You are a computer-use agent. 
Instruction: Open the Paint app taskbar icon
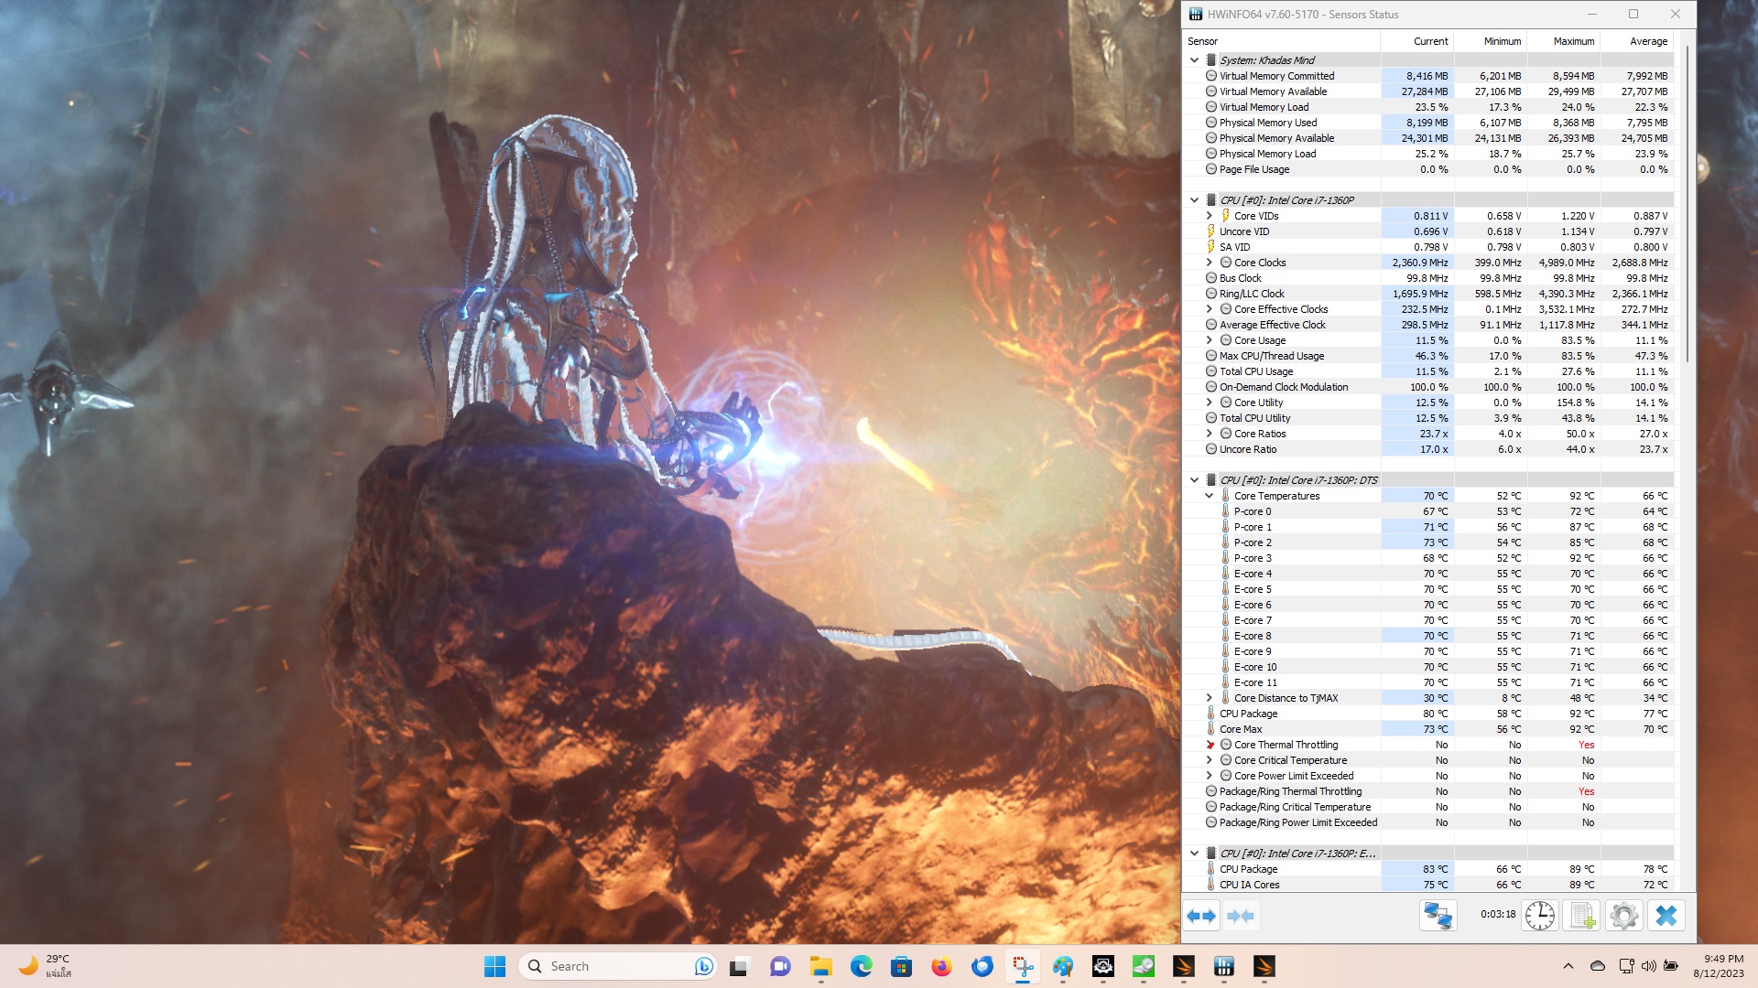(x=1062, y=966)
